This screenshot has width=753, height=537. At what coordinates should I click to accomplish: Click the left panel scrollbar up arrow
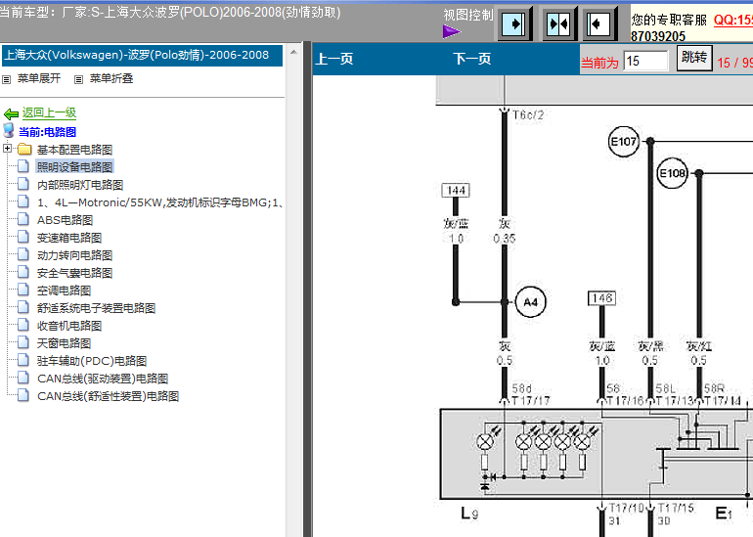tap(294, 52)
